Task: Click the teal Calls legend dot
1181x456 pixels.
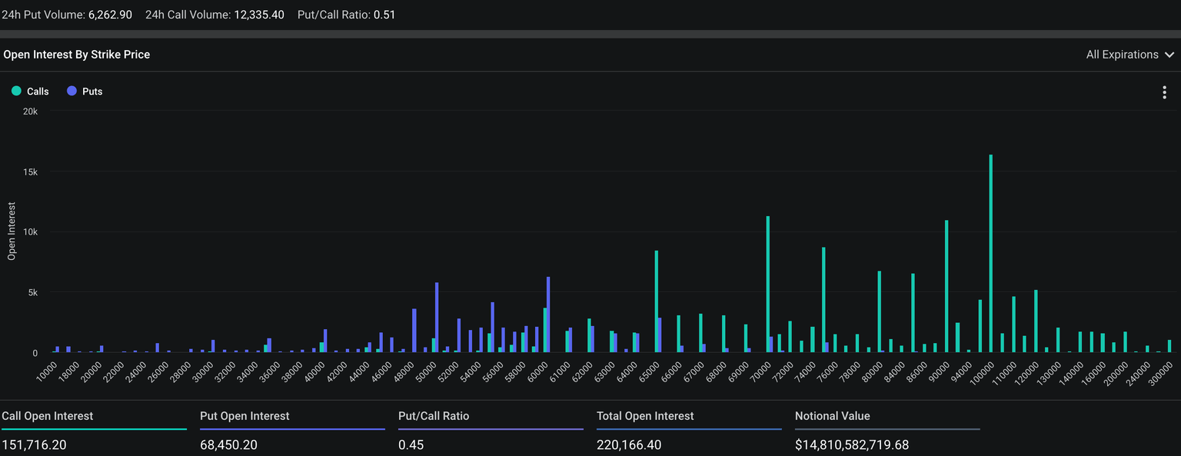Action: coord(16,92)
